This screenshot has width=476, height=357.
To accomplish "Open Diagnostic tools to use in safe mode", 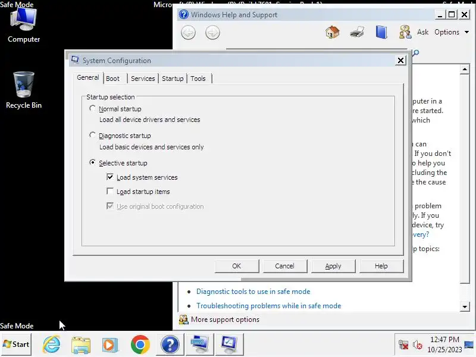I will (x=253, y=292).
